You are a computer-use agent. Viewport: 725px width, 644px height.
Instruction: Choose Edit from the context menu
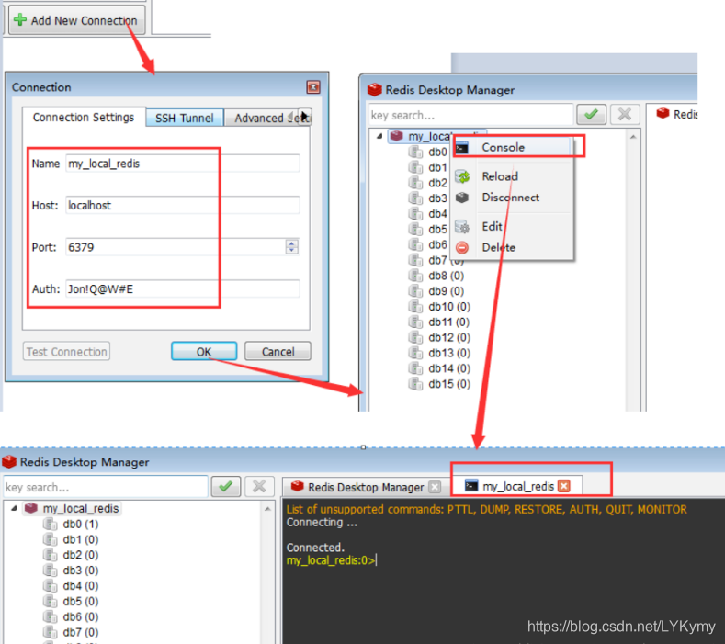[x=512, y=227]
